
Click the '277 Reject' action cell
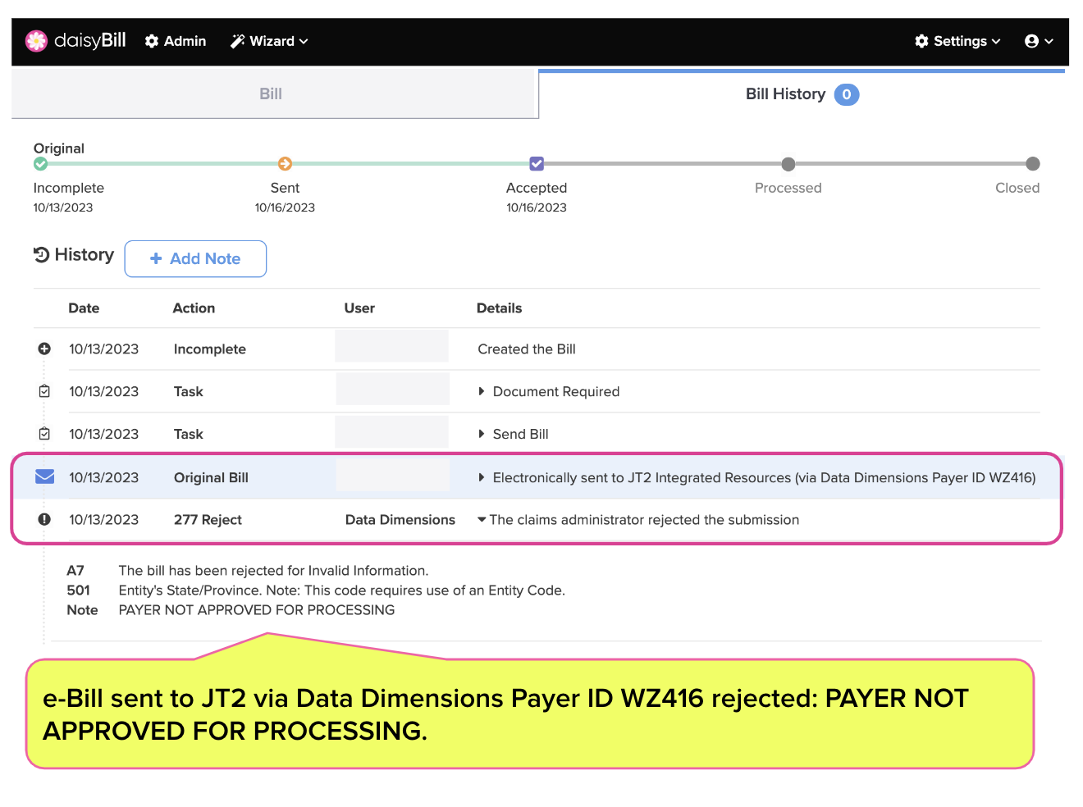pyautogui.click(x=208, y=519)
